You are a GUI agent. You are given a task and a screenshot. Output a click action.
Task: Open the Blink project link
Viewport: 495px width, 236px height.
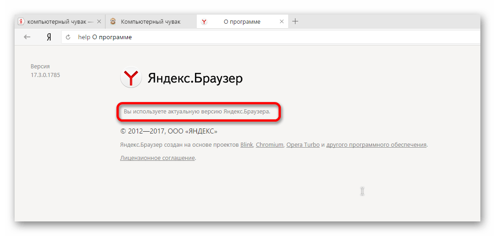[x=247, y=145]
